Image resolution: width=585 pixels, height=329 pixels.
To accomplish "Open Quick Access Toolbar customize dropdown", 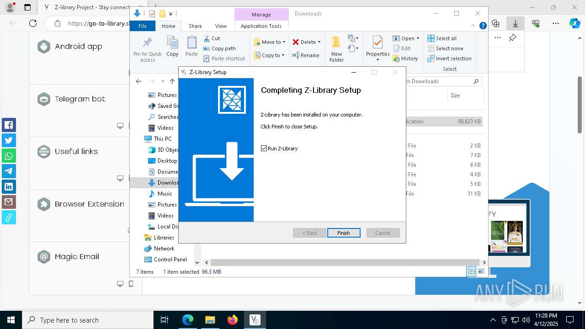I will [x=170, y=14].
